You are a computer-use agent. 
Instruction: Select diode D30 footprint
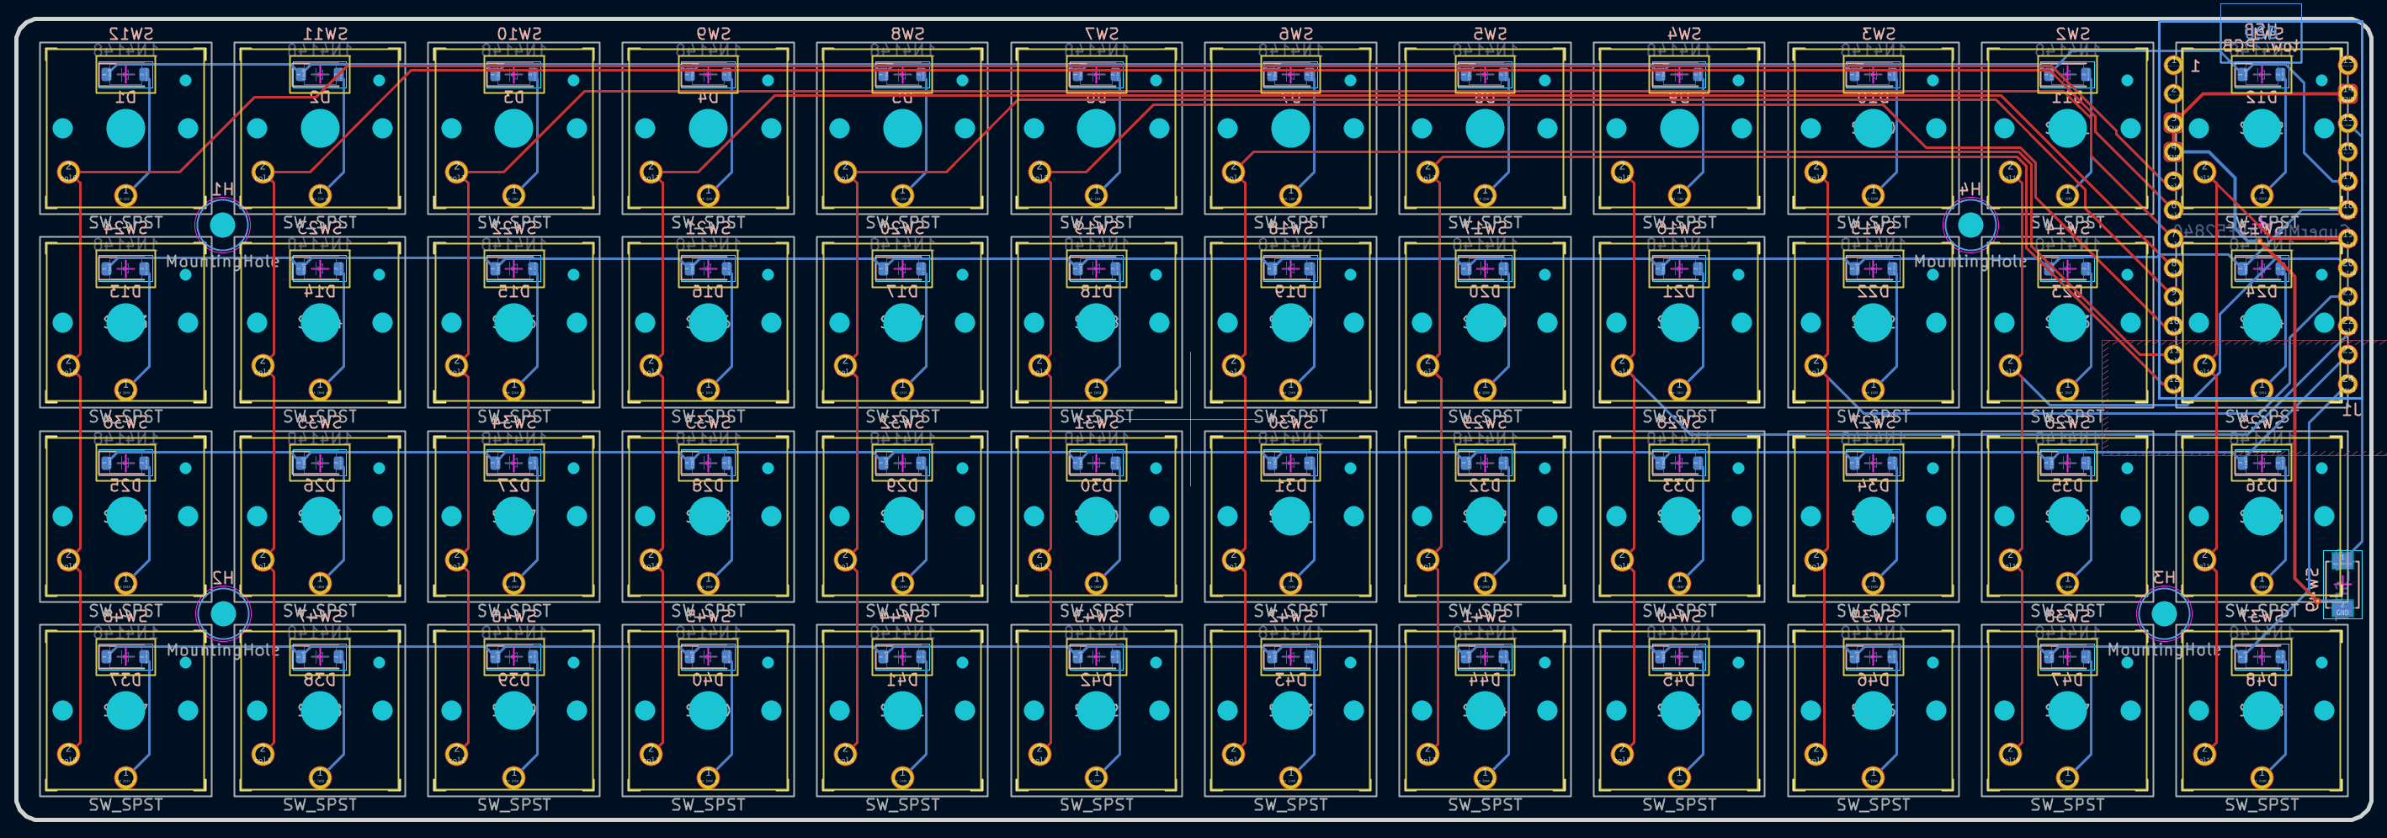[1096, 463]
